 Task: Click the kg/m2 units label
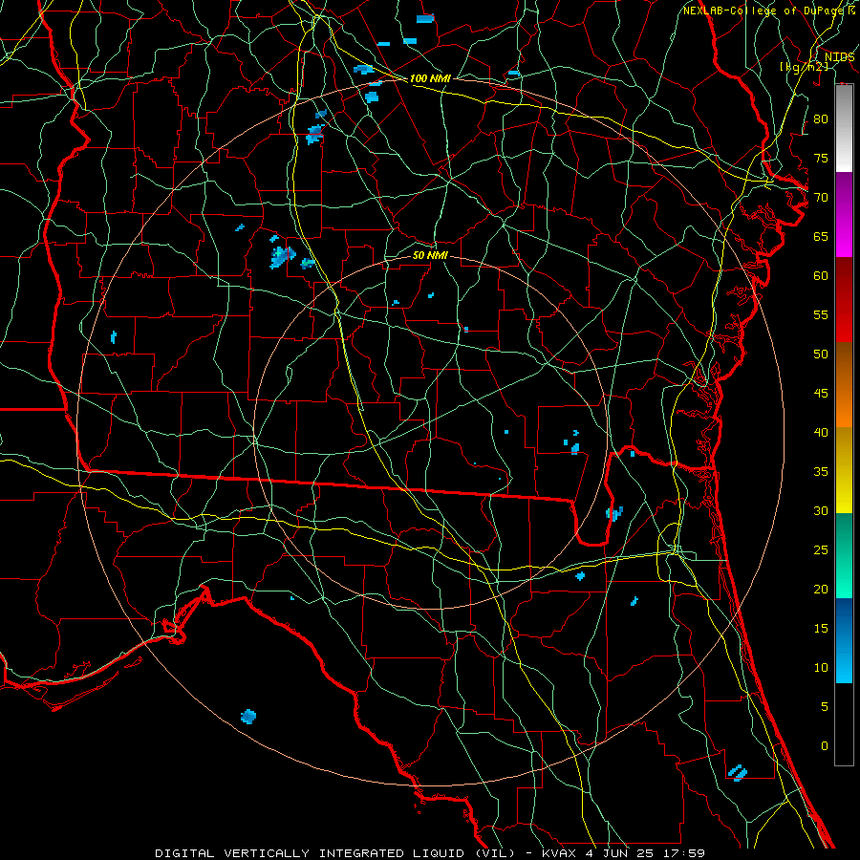(x=804, y=66)
